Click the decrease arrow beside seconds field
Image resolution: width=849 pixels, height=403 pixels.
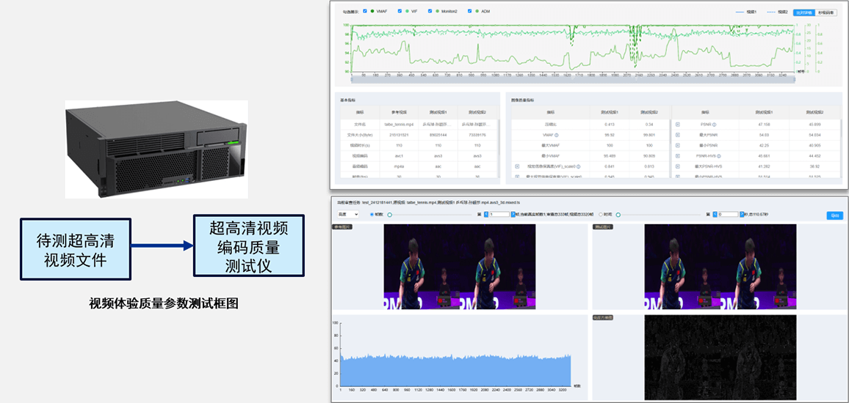(715, 215)
